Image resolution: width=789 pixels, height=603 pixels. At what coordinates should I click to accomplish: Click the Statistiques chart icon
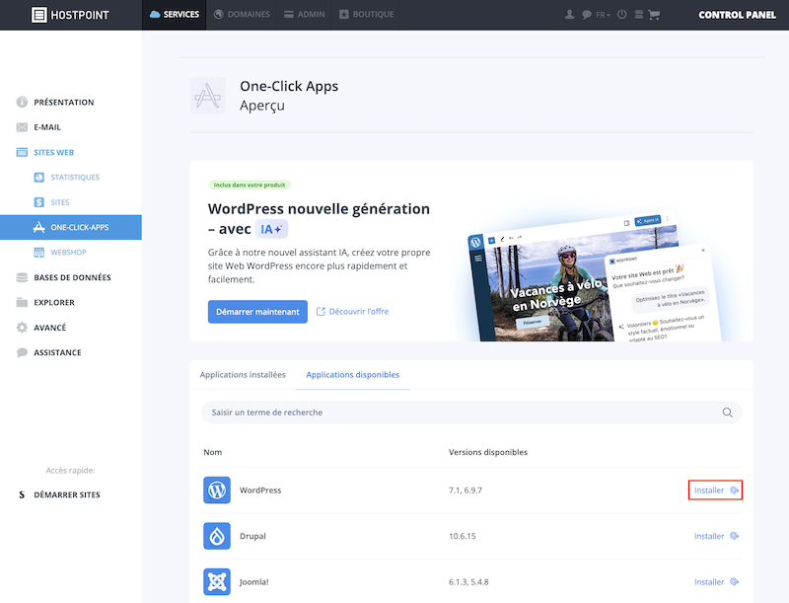click(38, 178)
